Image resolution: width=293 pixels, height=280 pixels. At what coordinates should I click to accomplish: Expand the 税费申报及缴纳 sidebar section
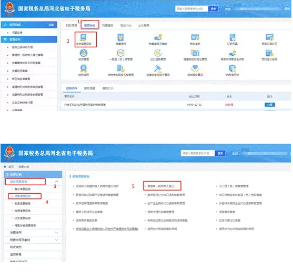[57, 239]
